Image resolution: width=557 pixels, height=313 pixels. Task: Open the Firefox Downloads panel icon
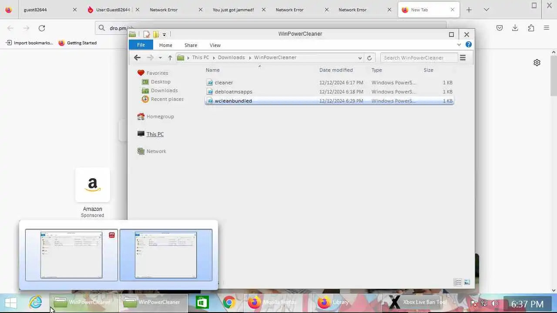pyautogui.click(x=515, y=28)
